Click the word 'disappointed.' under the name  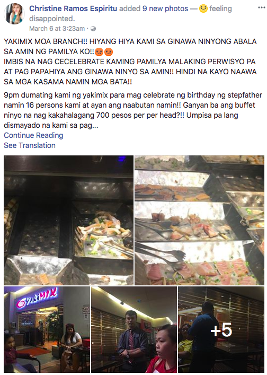(52, 19)
